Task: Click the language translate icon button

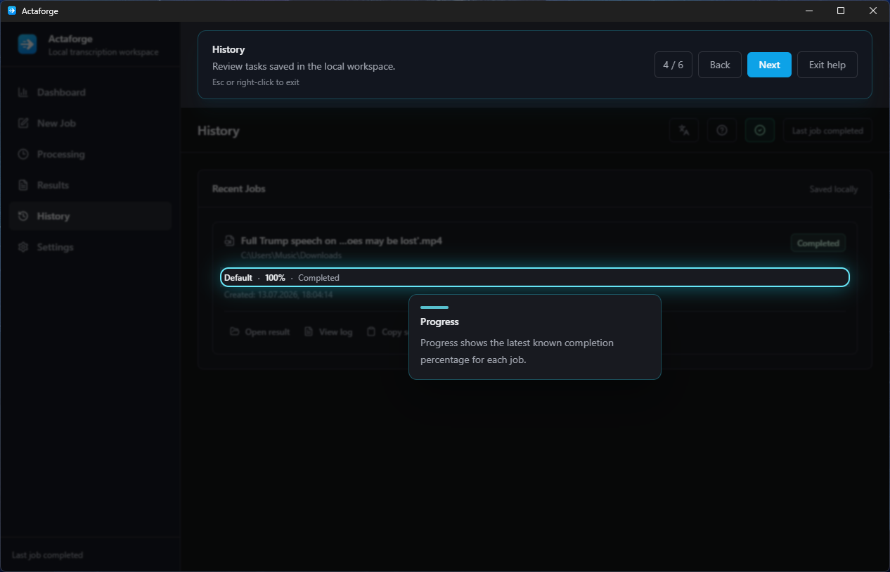Action: coord(684,130)
